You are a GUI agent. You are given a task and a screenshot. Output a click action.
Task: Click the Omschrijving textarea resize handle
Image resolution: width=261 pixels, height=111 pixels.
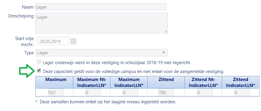166,31
